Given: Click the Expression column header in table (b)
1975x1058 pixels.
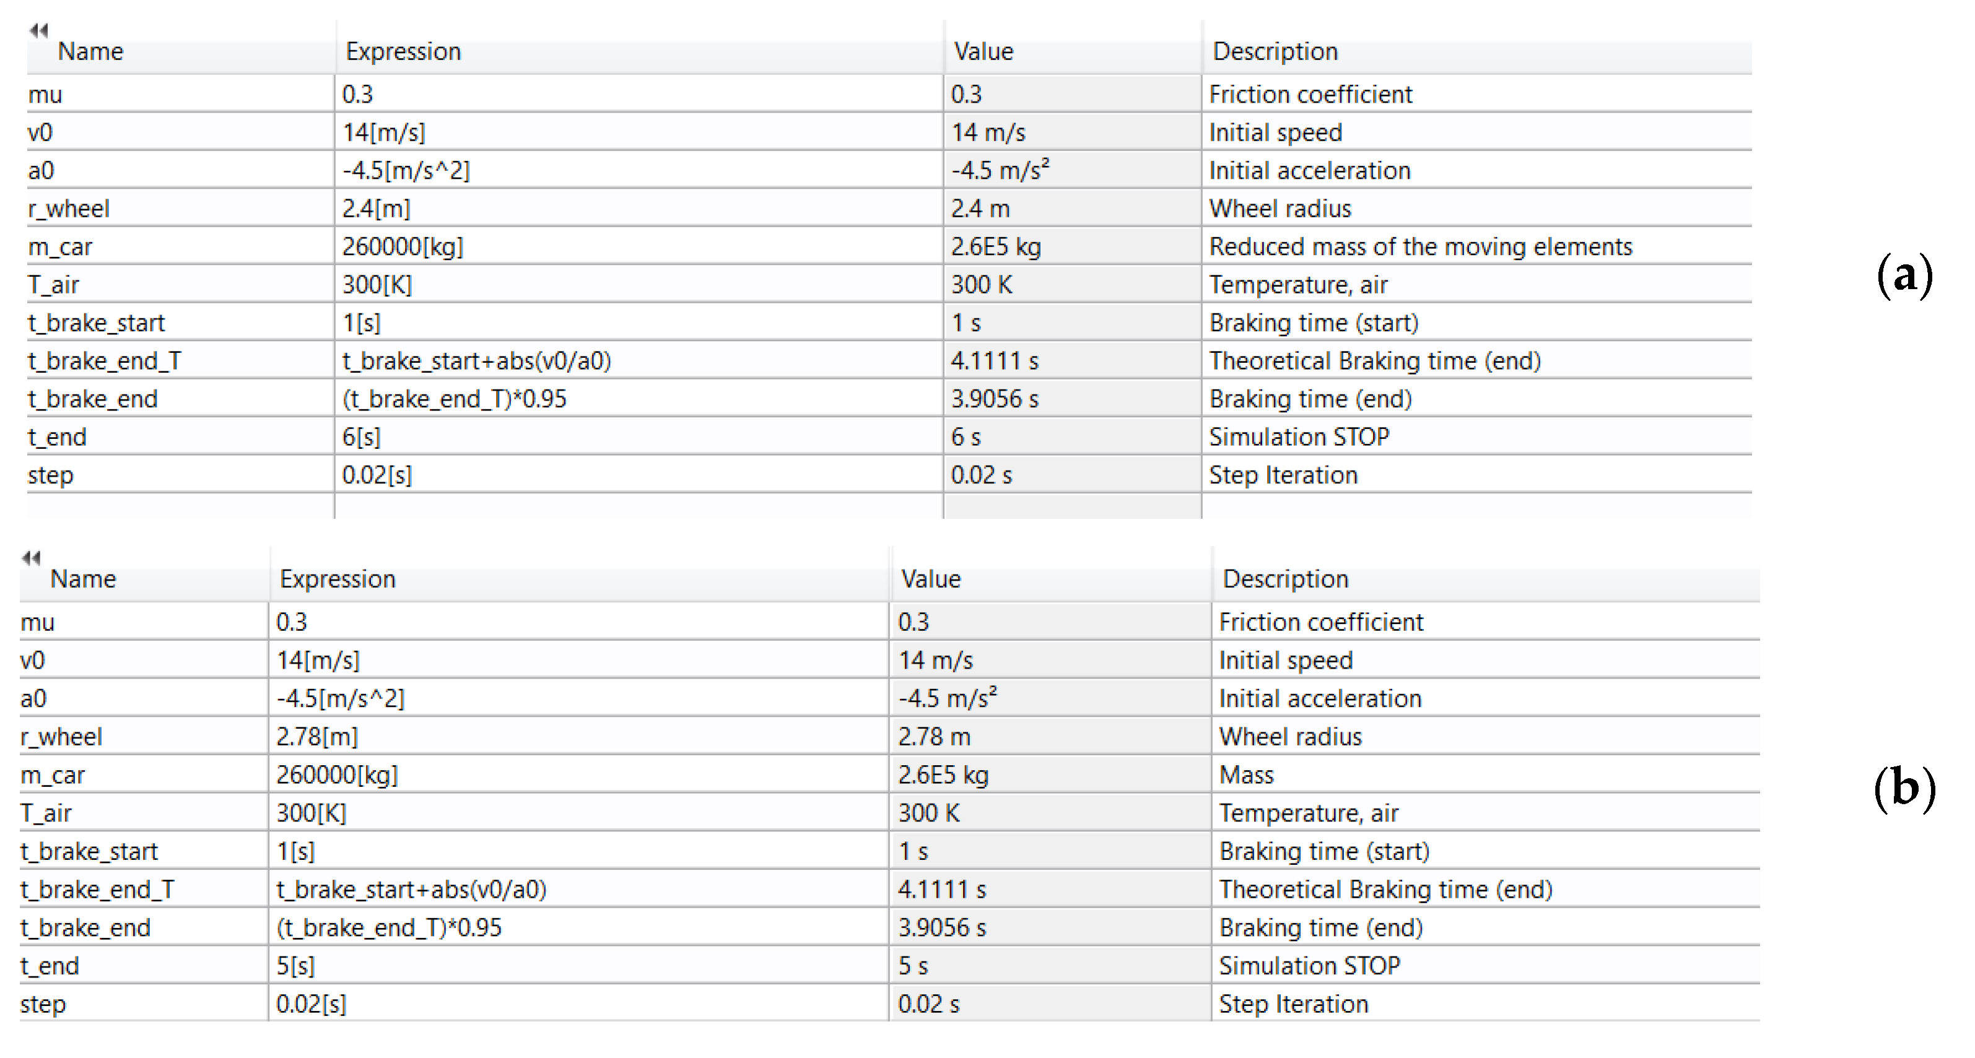Looking at the screenshot, I should pyautogui.click(x=338, y=579).
